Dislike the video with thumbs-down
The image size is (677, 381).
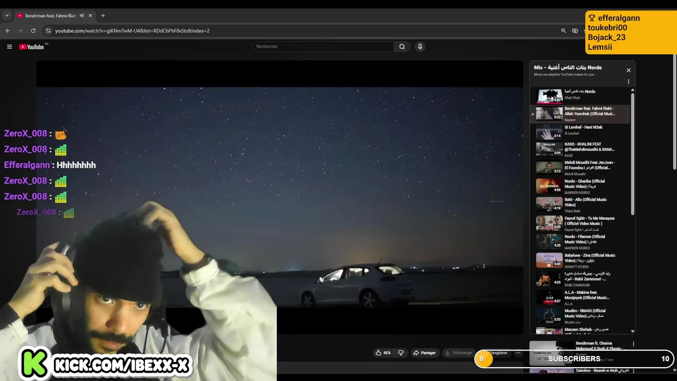[x=401, y=353]
